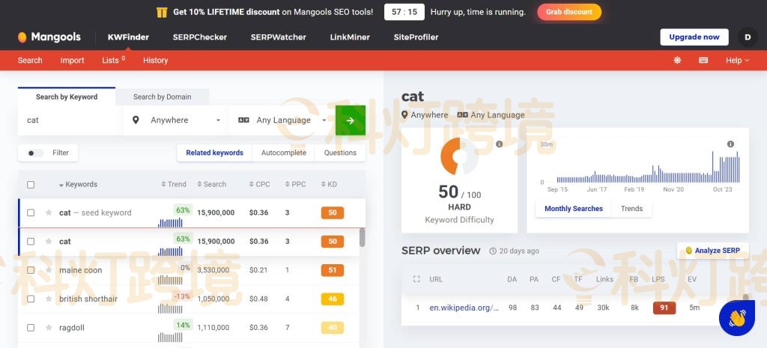Viewport: 767px width, 348px height.
Task: Star the 'ragdoll' keyword
Action: click(x=49, y=328)
